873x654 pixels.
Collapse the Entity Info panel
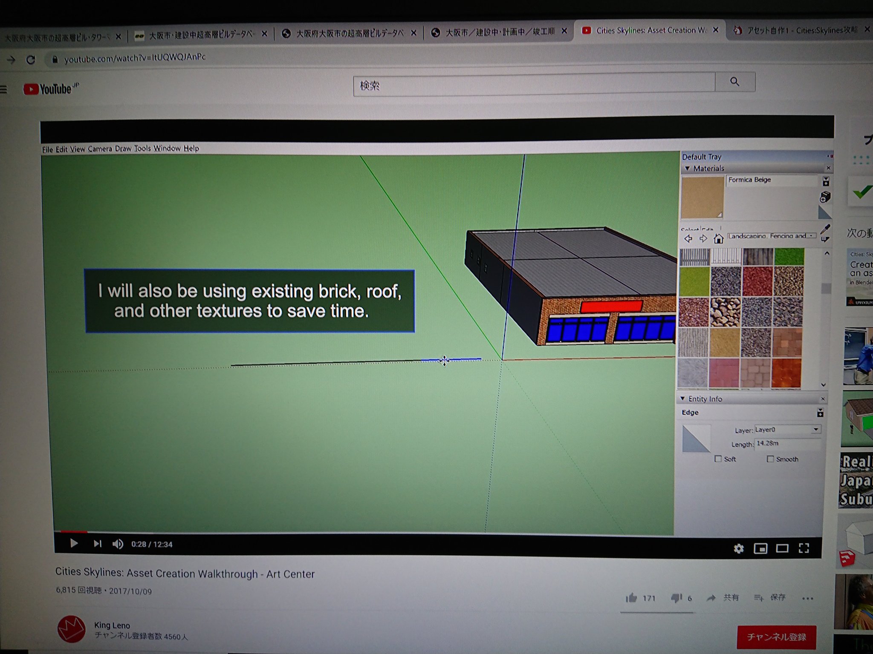coord(683,399)
